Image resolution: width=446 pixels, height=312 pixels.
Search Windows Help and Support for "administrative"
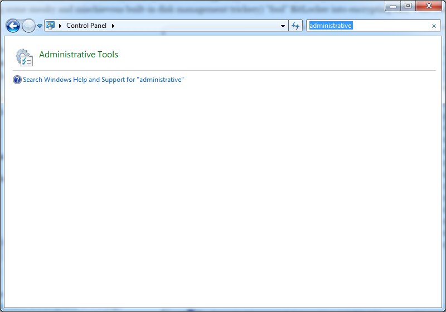pyautogui.click(x=103, y=80)
